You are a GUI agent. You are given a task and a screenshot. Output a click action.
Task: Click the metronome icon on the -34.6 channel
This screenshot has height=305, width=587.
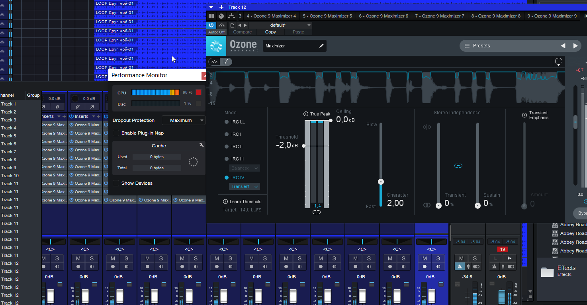(x=460, y=266)
